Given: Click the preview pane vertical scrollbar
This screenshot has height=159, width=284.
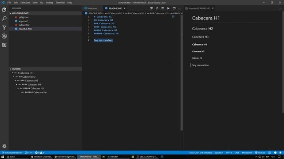Looking at the screenshot, I should pyautogui.click(x=283, y=62).
